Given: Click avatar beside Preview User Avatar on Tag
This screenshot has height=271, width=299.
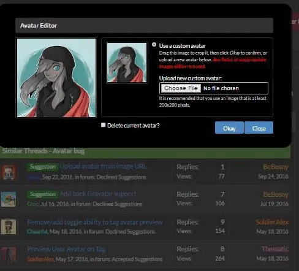Looking at the screenshot, I should click(9, 254).
